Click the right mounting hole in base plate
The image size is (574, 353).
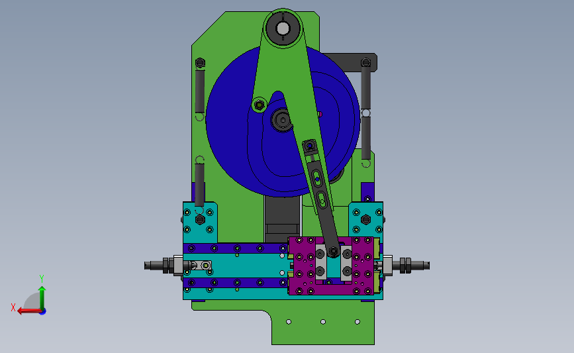[358, 322]
